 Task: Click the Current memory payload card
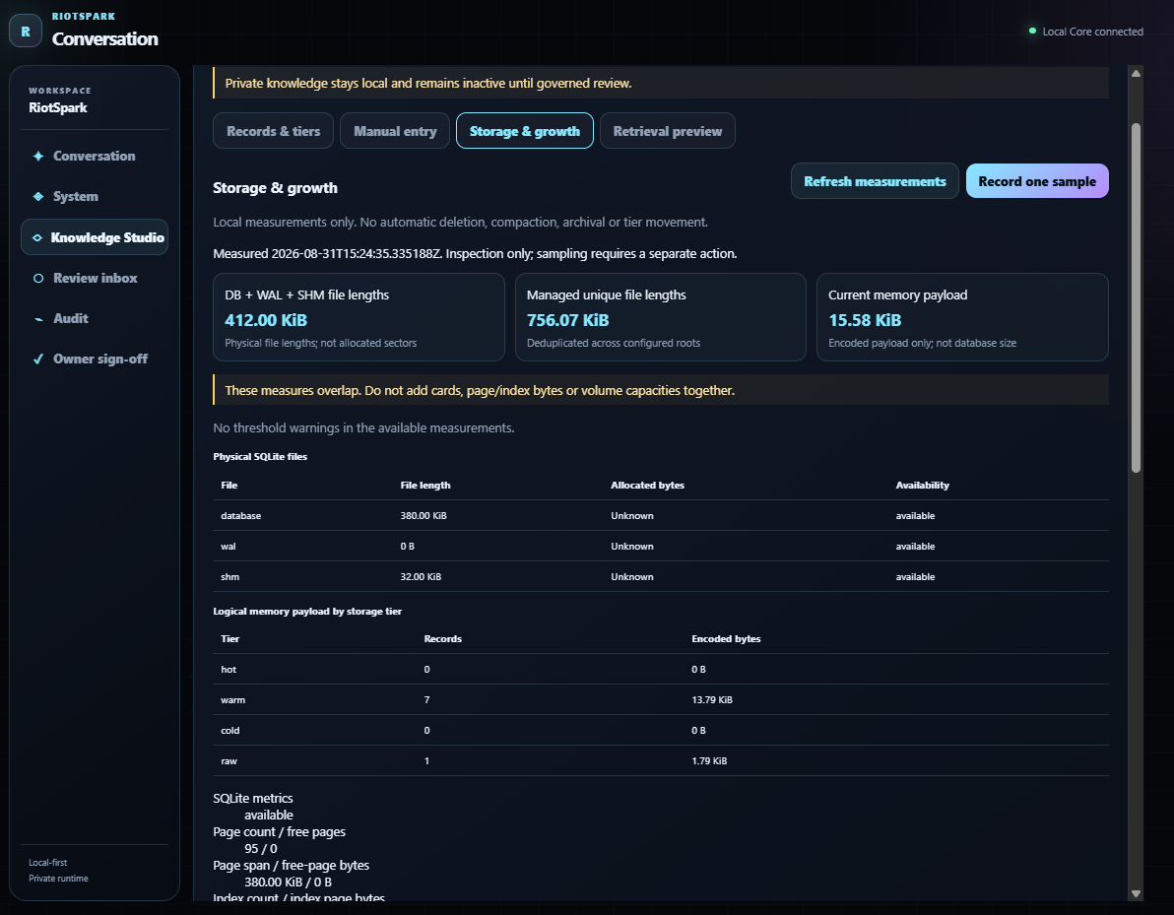click(x=962, y=317)
